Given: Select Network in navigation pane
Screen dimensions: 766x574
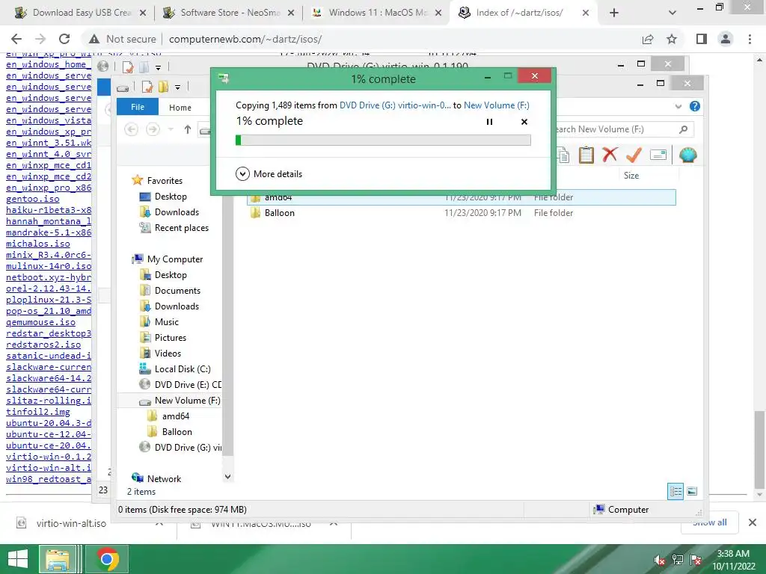Looking at the screenshot, I should point(164,479).
